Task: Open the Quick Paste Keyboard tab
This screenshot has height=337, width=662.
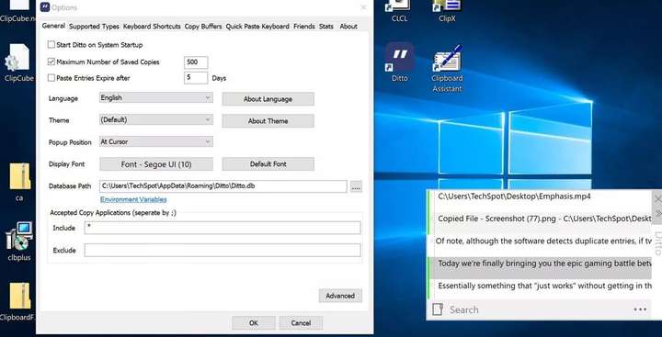Action: (257, 27)
